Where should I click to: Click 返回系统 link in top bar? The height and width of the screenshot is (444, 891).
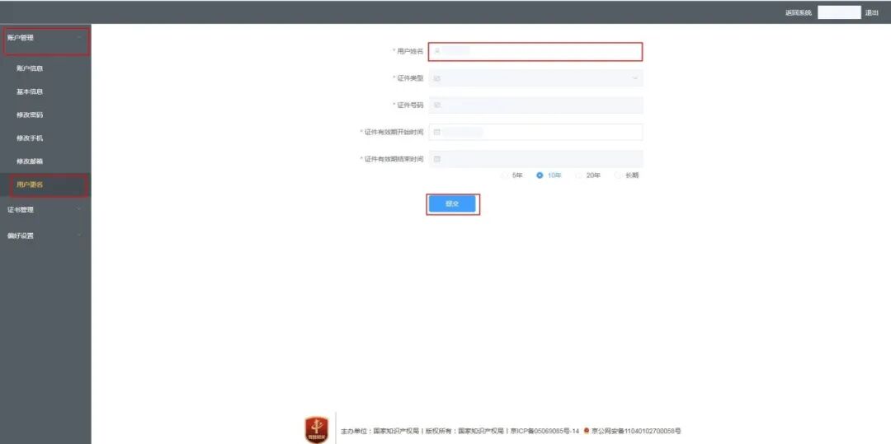(799, 12)
